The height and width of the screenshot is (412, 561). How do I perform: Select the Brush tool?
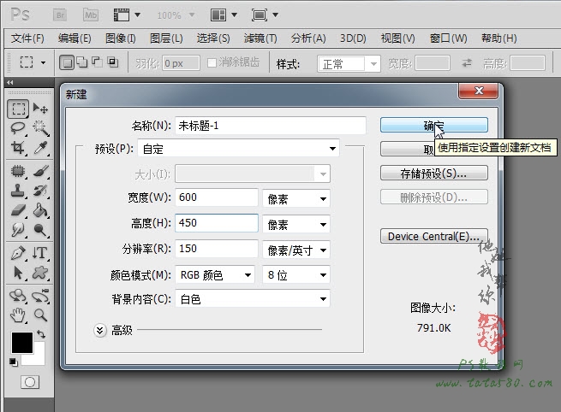click(40, 171)
